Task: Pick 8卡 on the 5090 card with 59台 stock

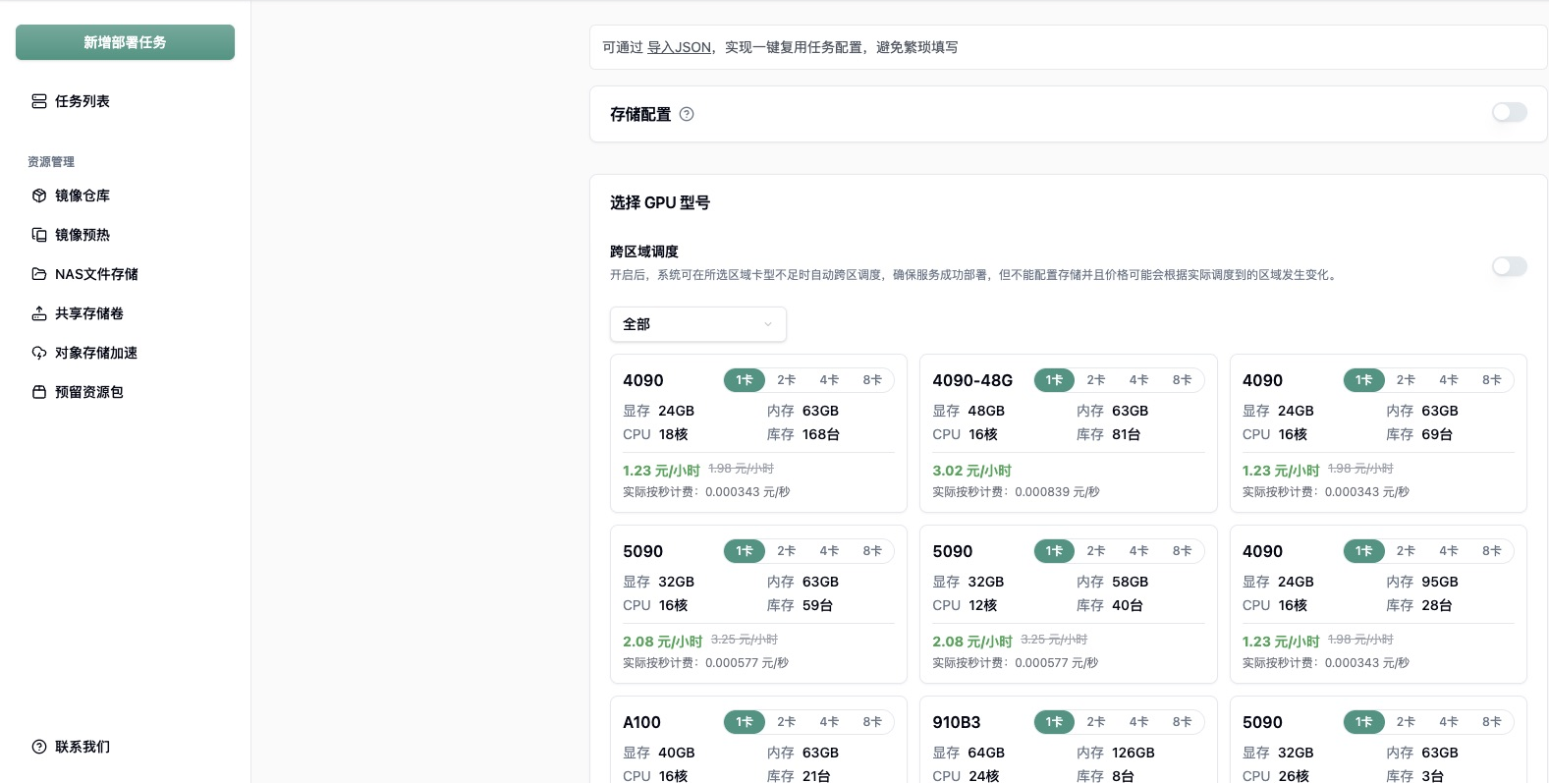Action: click(872, 551)
